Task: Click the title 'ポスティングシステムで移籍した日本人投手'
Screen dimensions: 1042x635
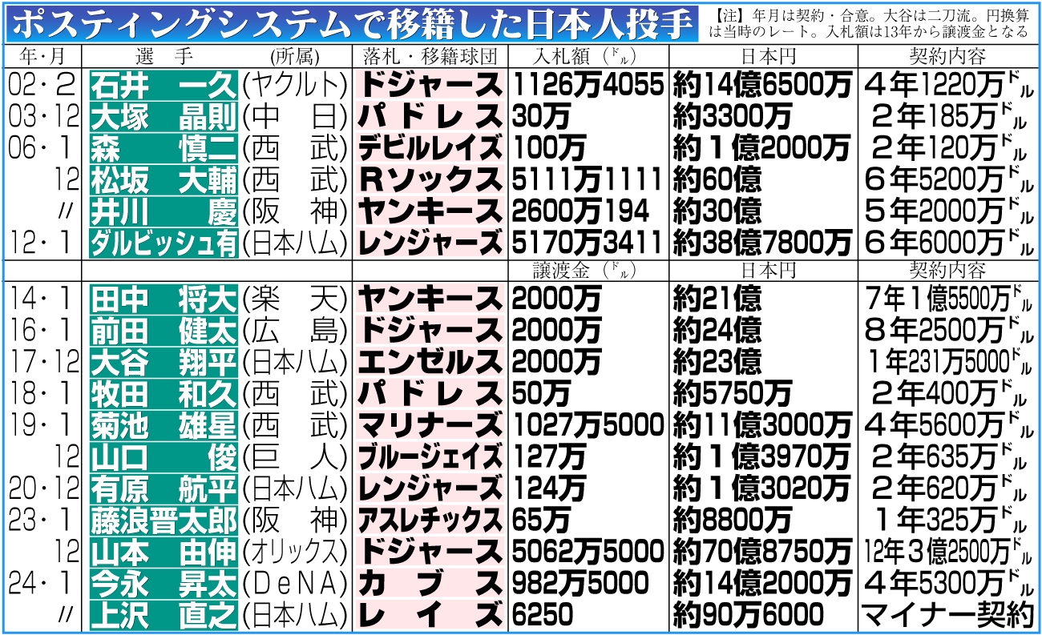Action: (352, 24)
